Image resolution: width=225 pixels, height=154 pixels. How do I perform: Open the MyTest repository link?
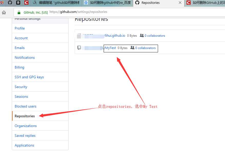(110, 48)
